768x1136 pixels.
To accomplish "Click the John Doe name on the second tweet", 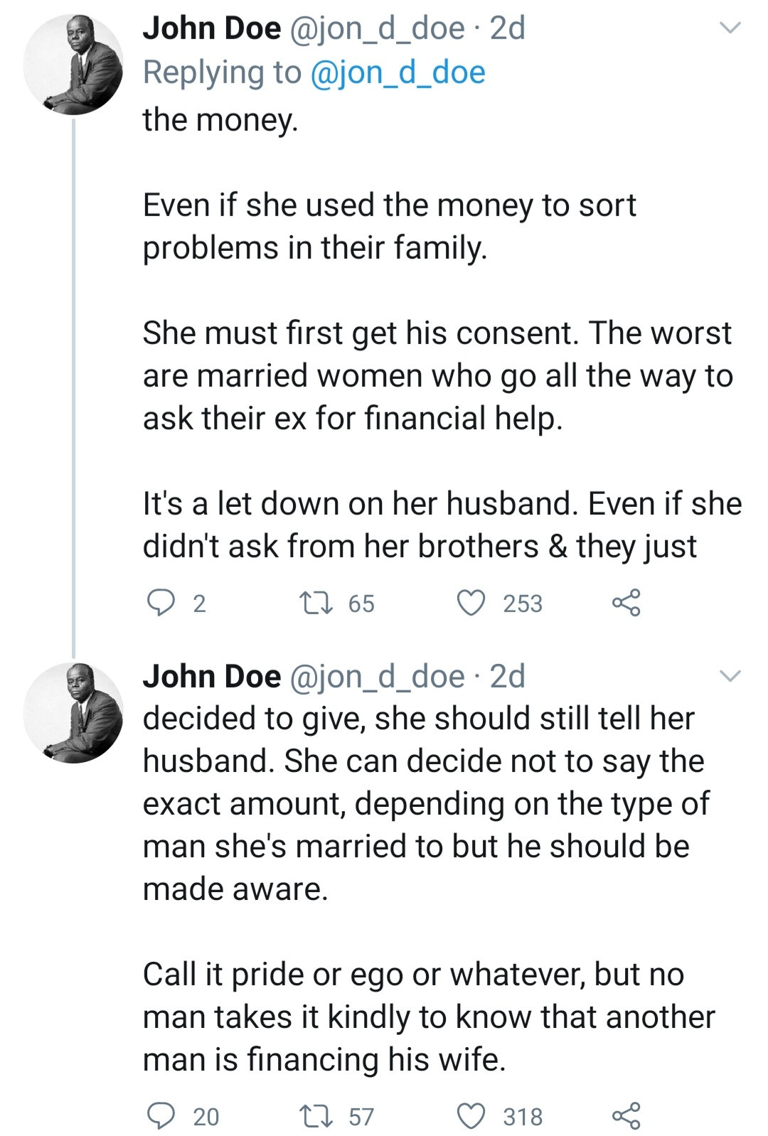I will [212, 676].
